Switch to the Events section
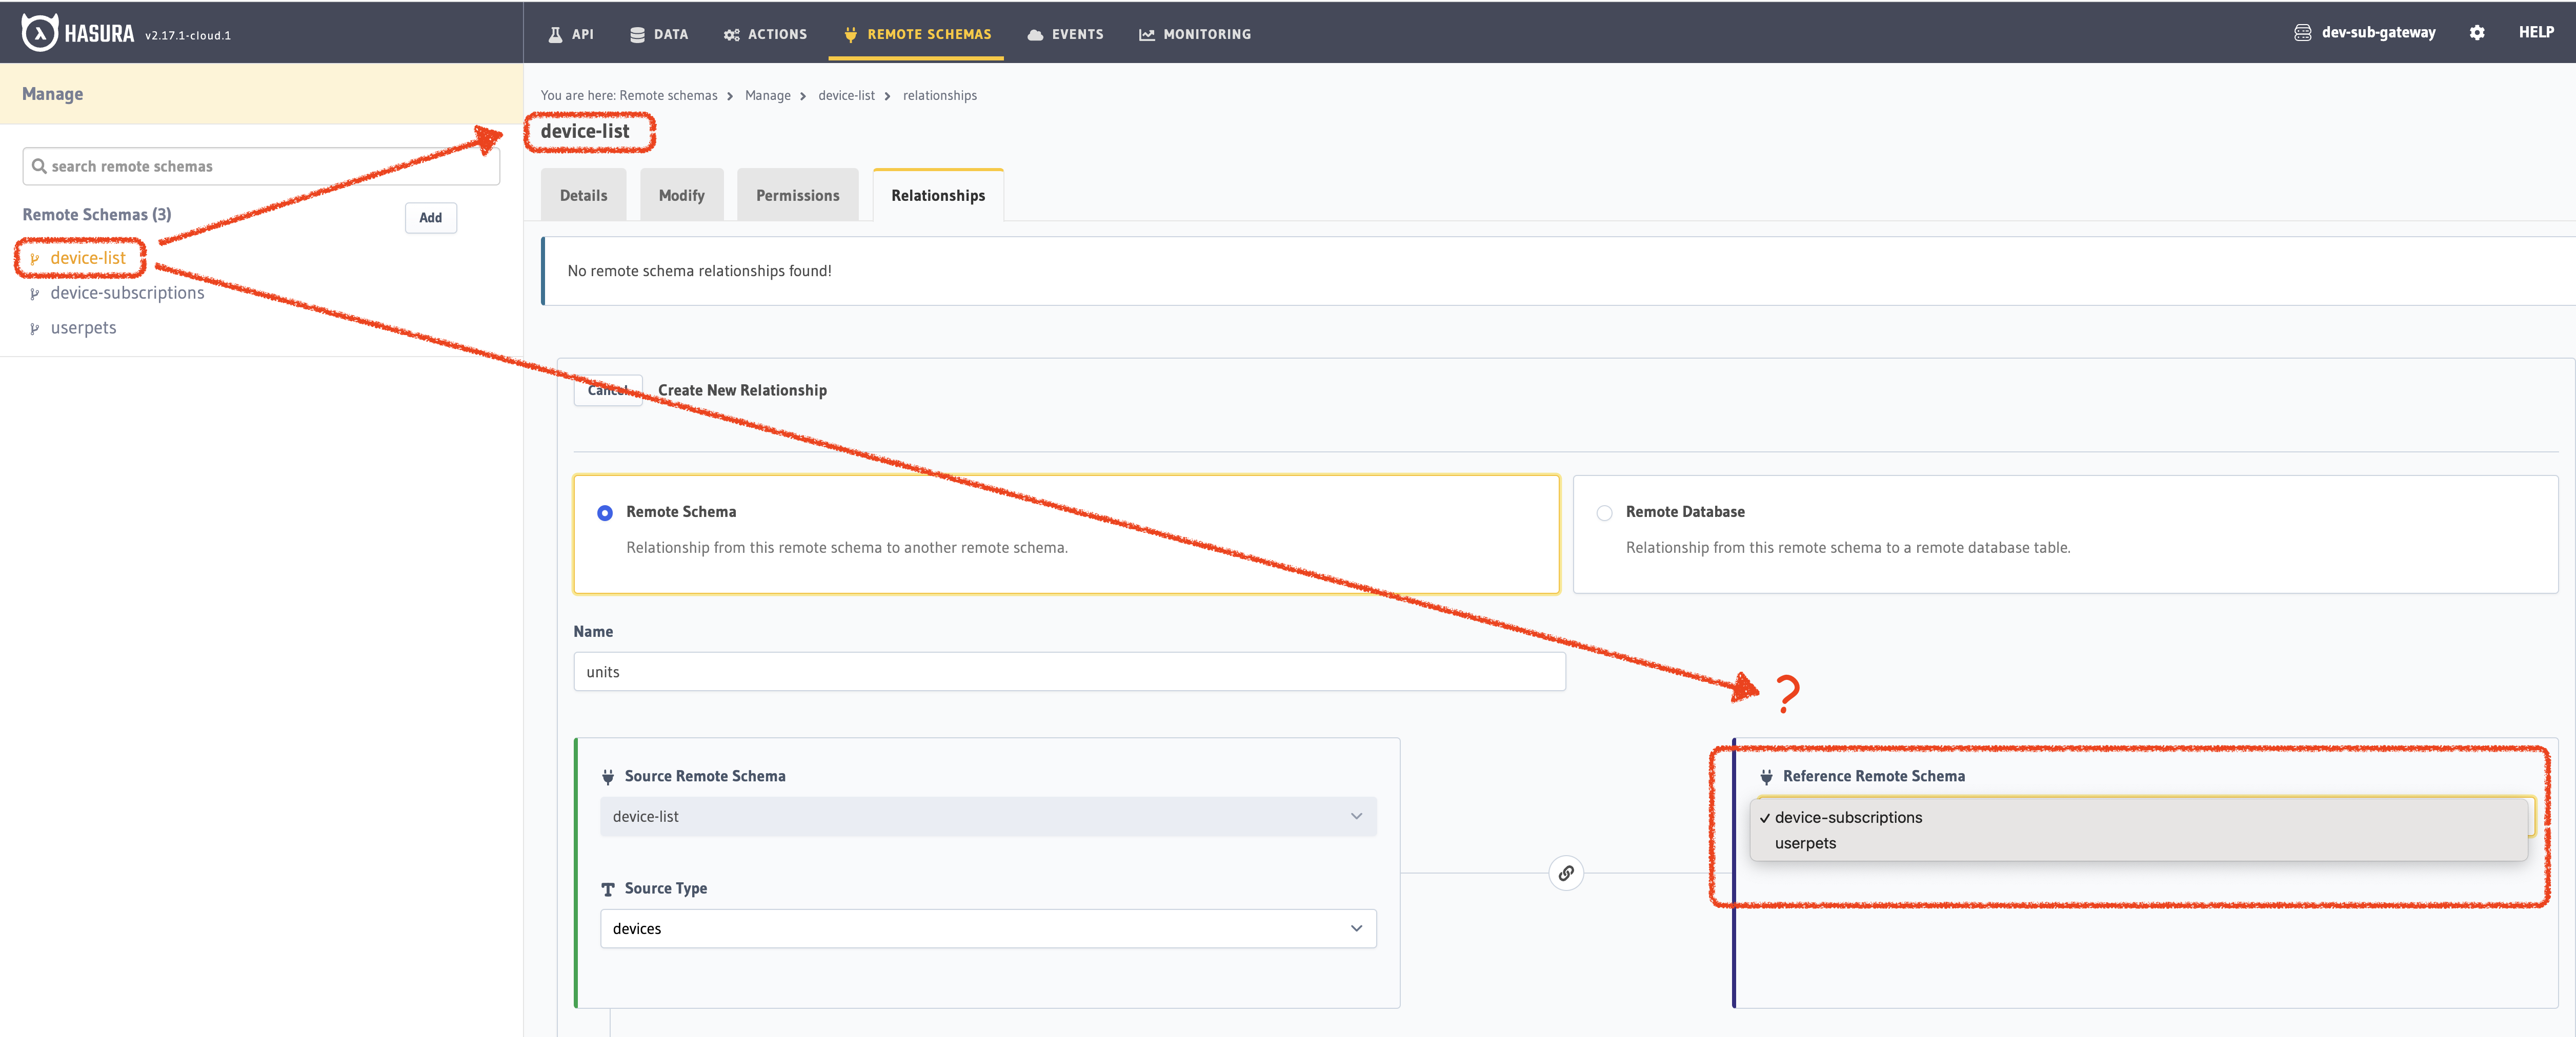The height and width of the screenshot is (1037, 2576). point(1066,34)
